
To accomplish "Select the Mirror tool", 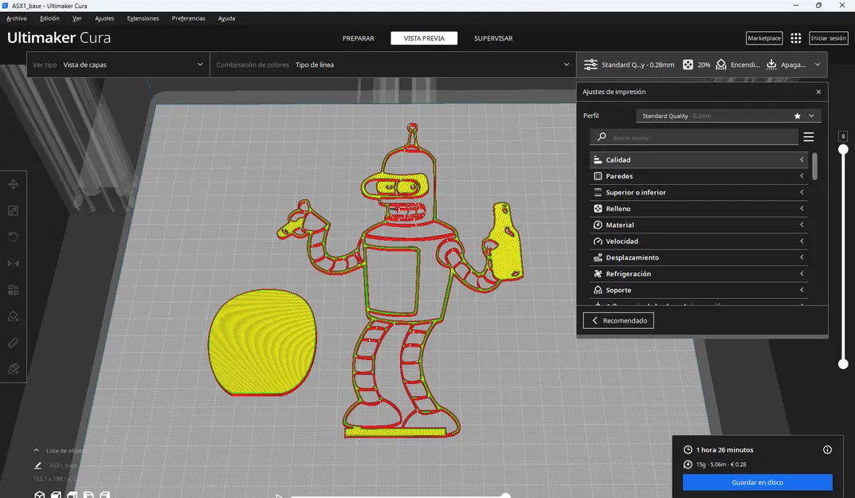I will pyautogui.click(x=13, y=263).
